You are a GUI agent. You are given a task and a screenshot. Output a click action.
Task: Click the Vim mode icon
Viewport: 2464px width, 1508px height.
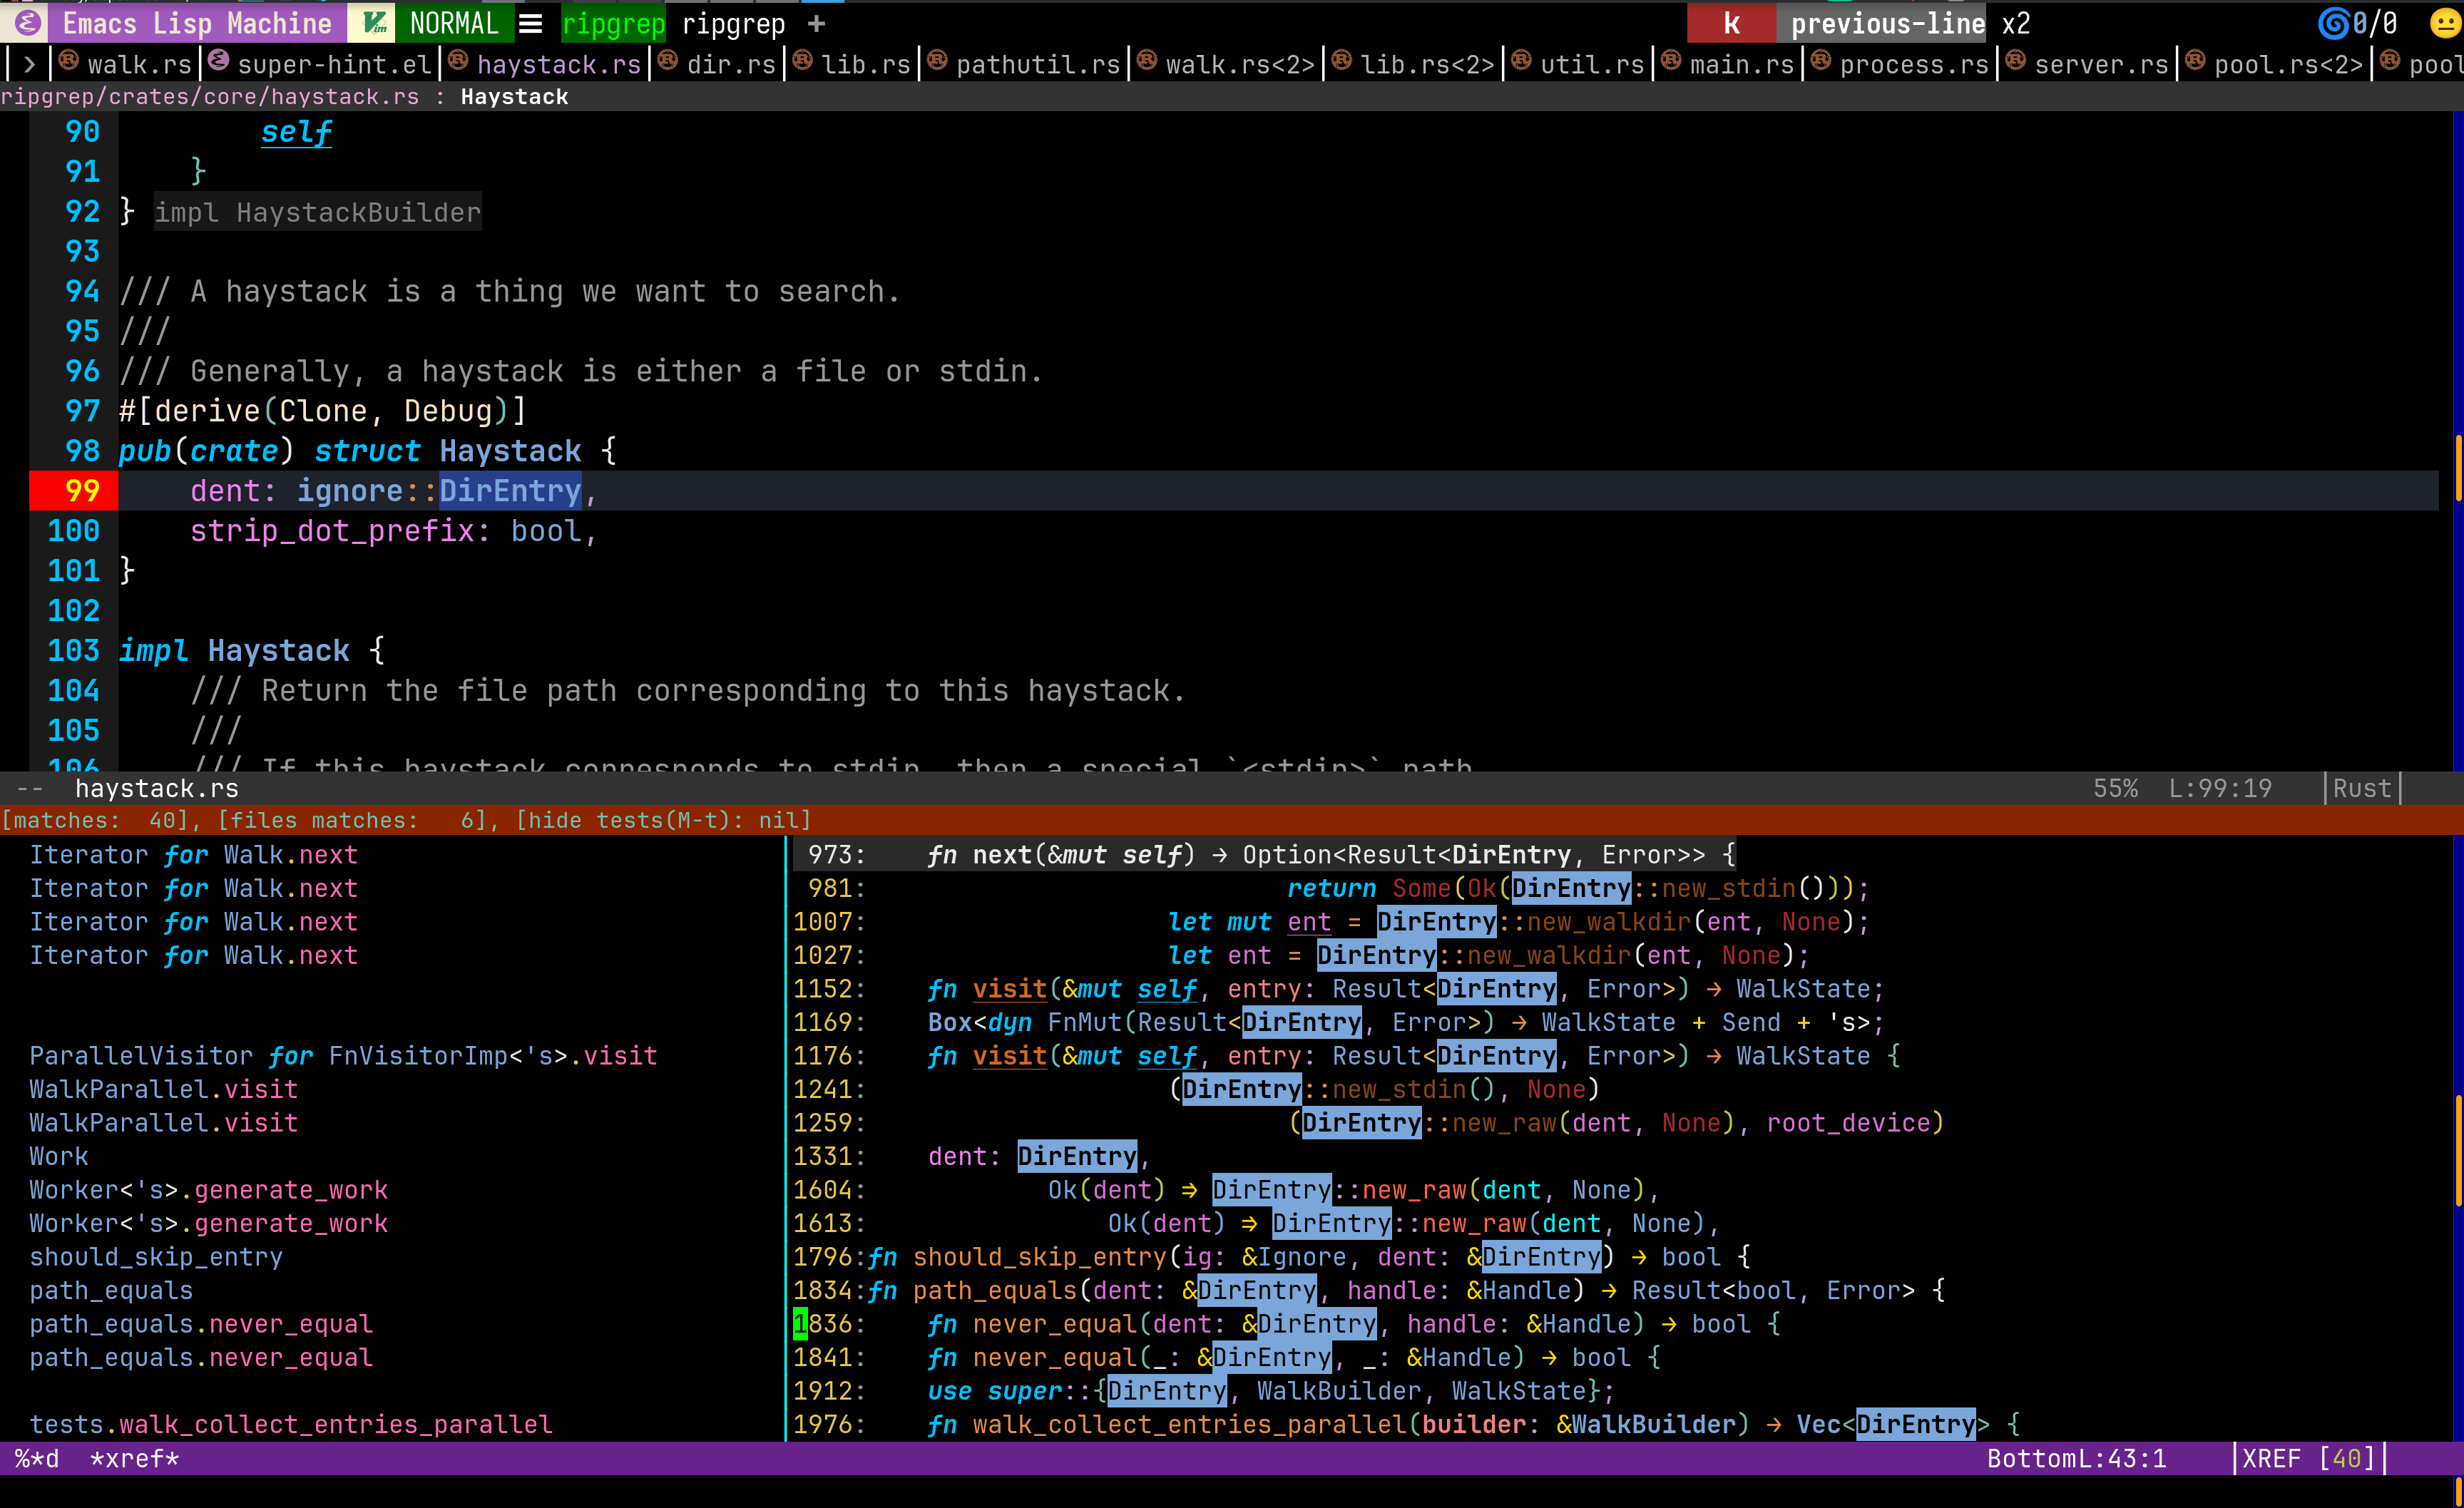[375, 23]
